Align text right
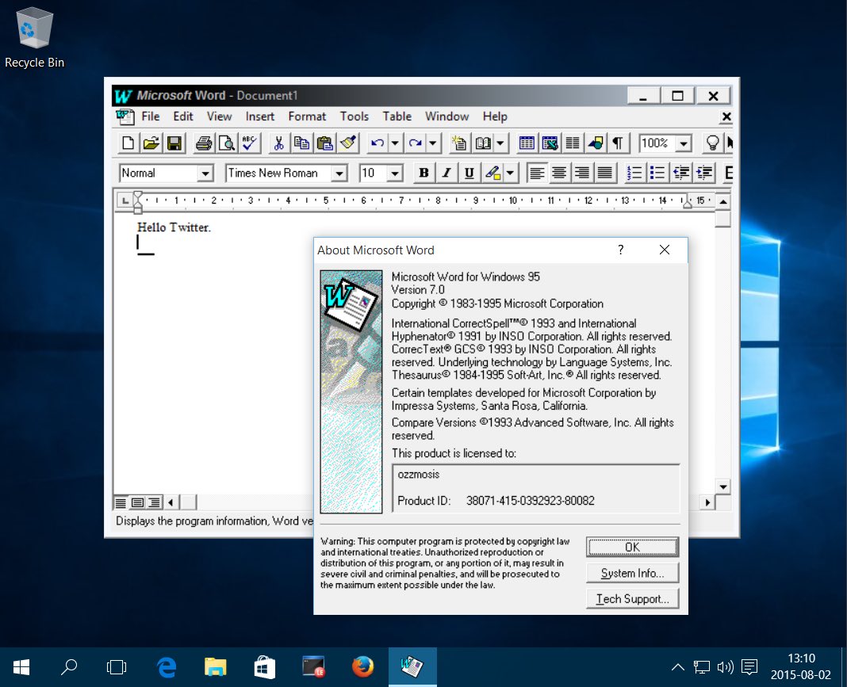The image size is (847, 687). (x=582, y=173)
